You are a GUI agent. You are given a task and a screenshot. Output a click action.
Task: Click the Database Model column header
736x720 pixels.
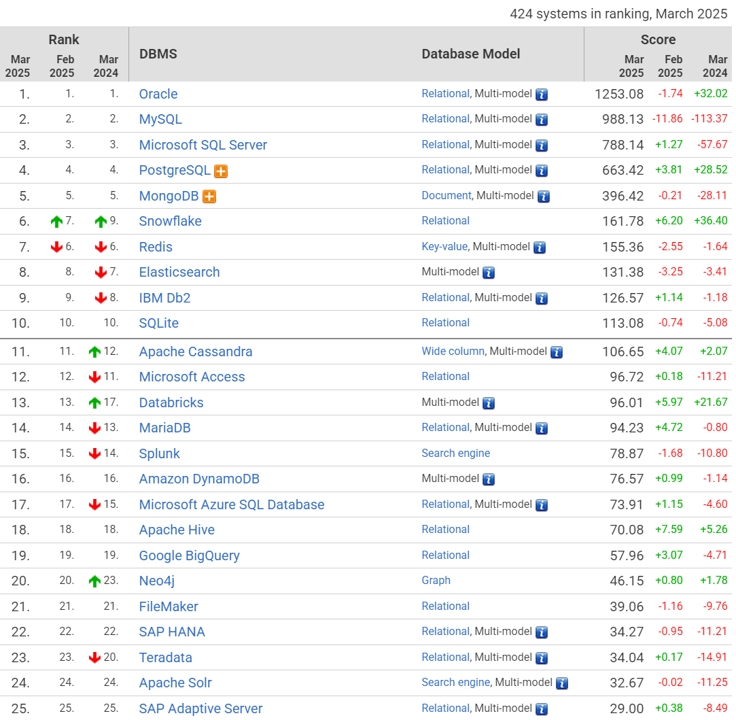tap(471, 54)
